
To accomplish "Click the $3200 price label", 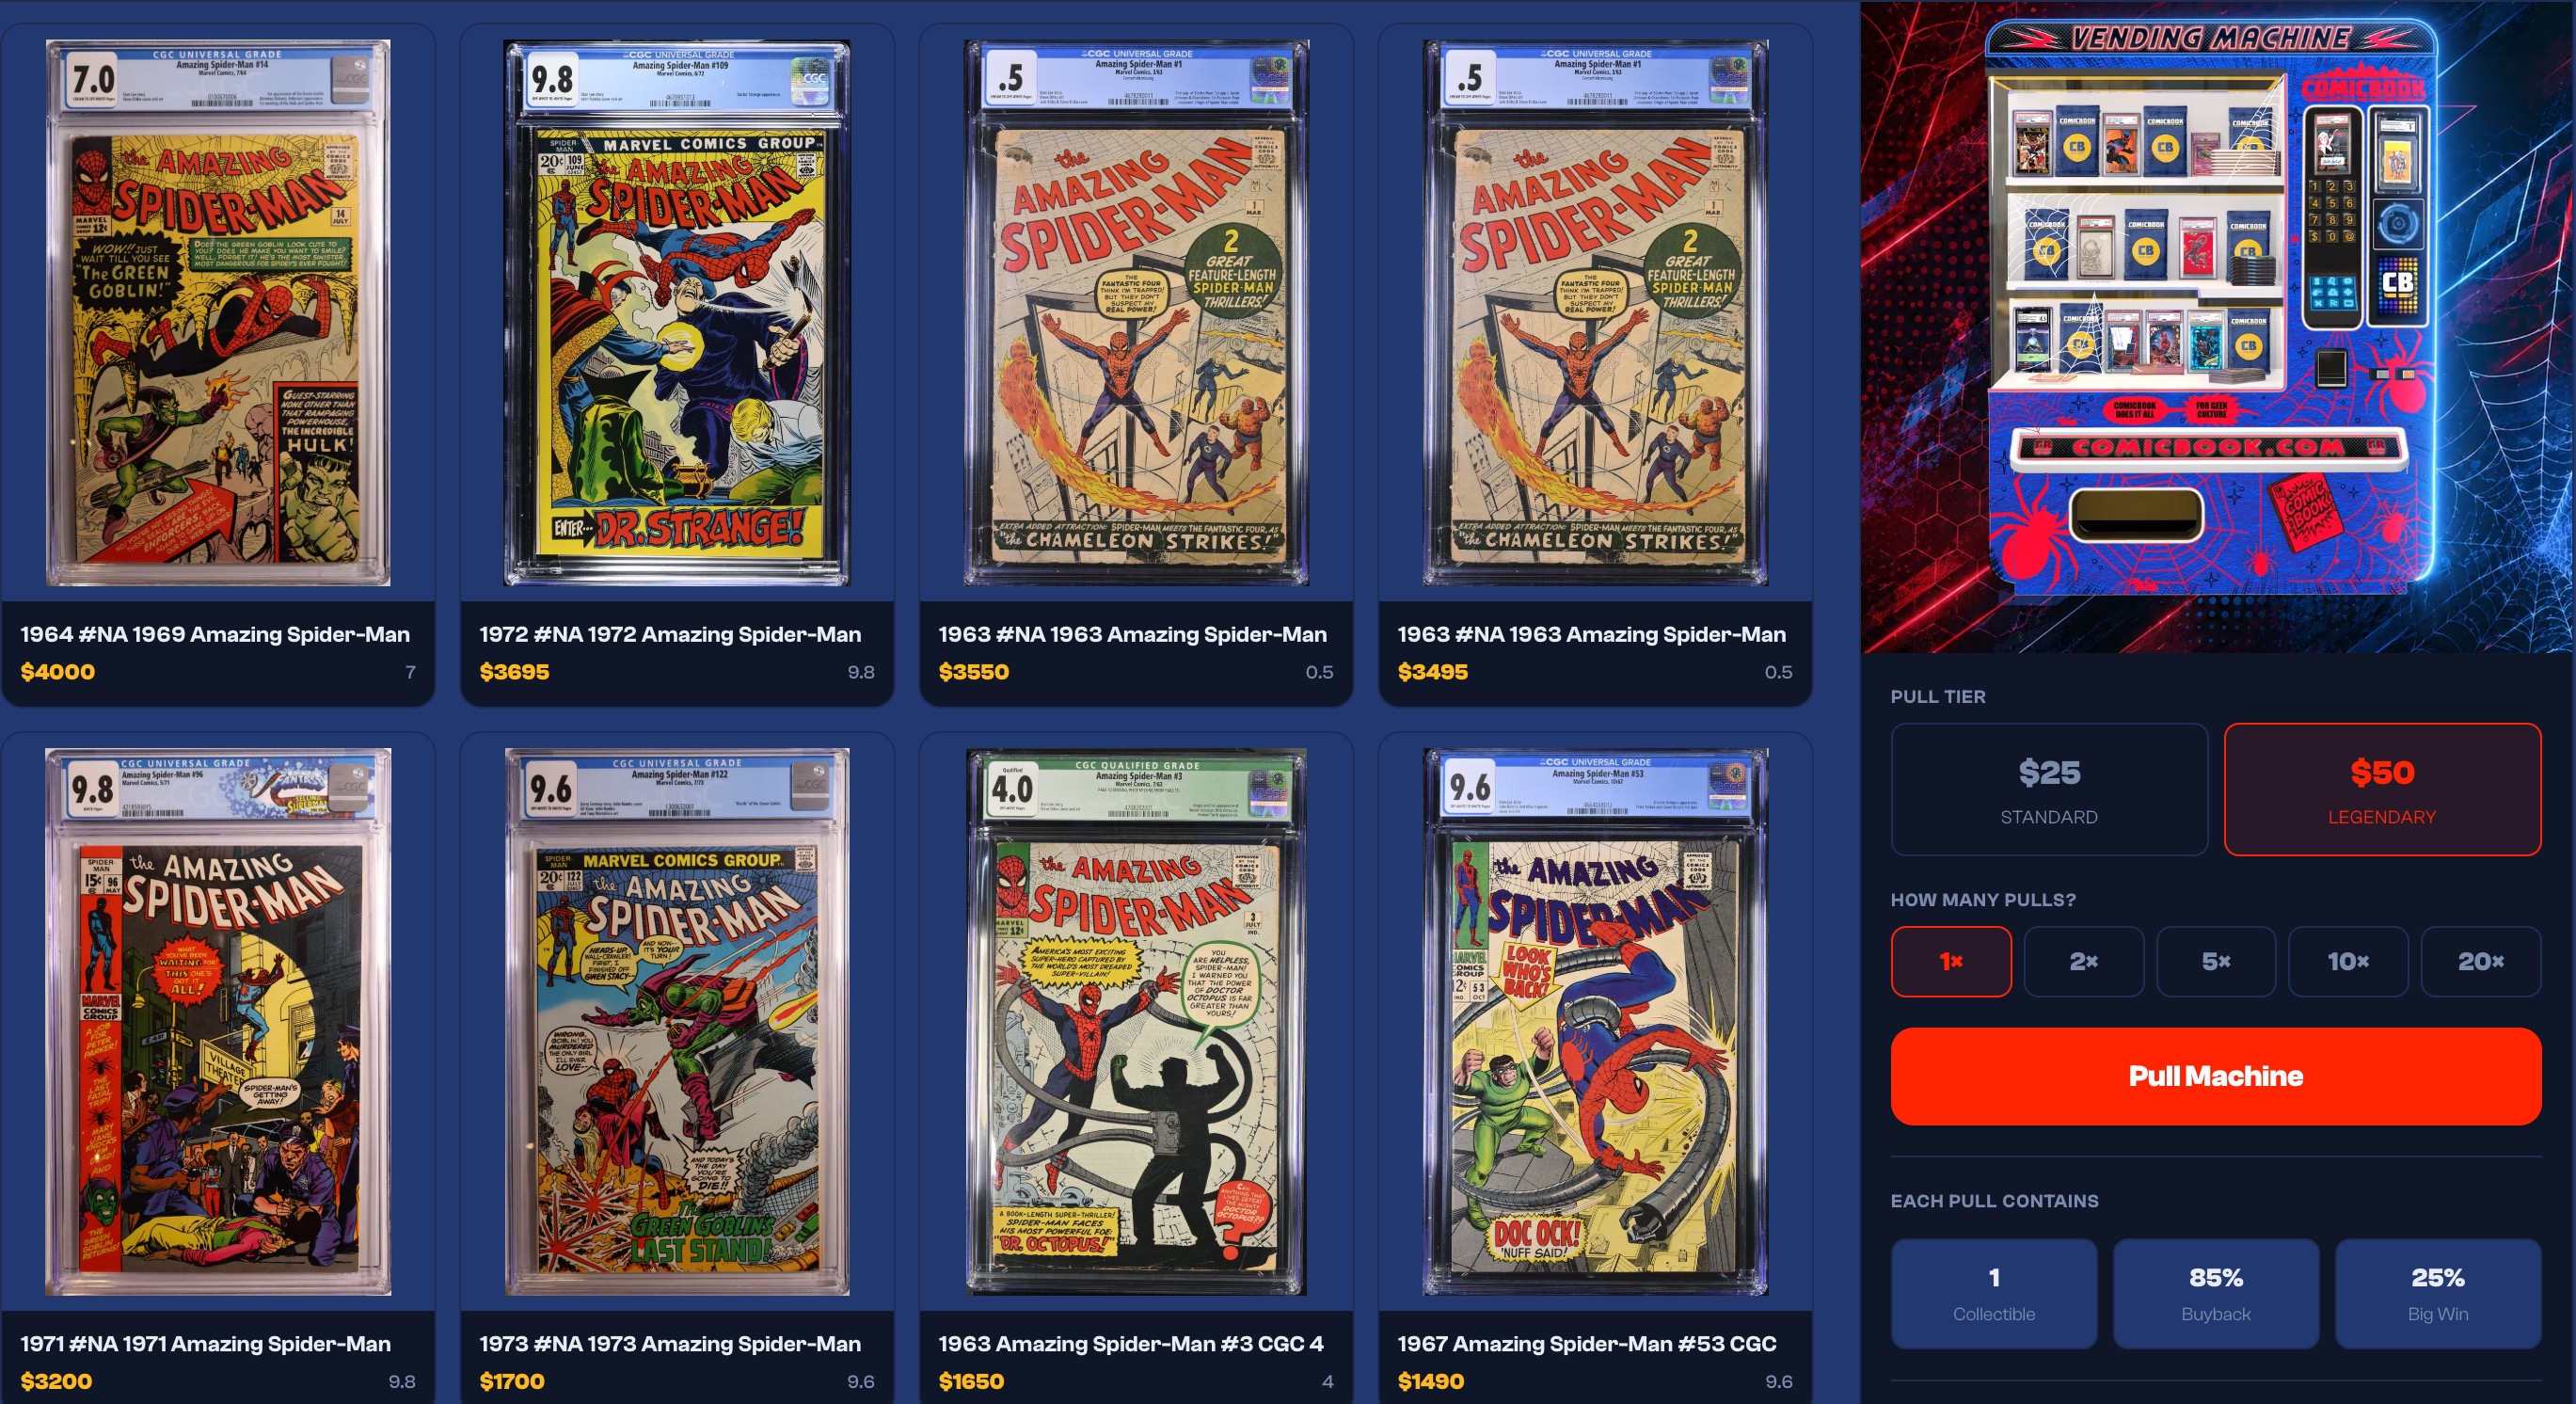I will tap(56, 1381).
